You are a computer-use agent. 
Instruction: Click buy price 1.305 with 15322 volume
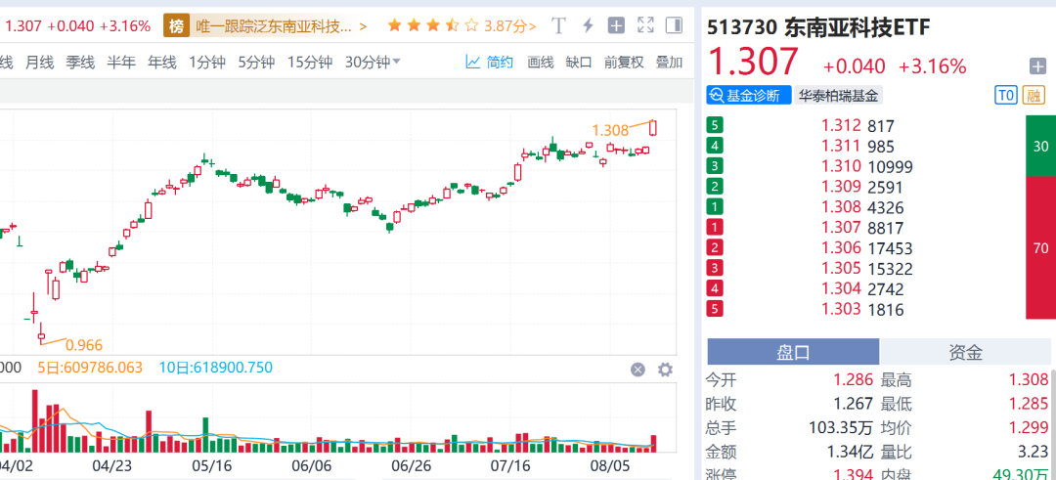(x=841, y=269)
